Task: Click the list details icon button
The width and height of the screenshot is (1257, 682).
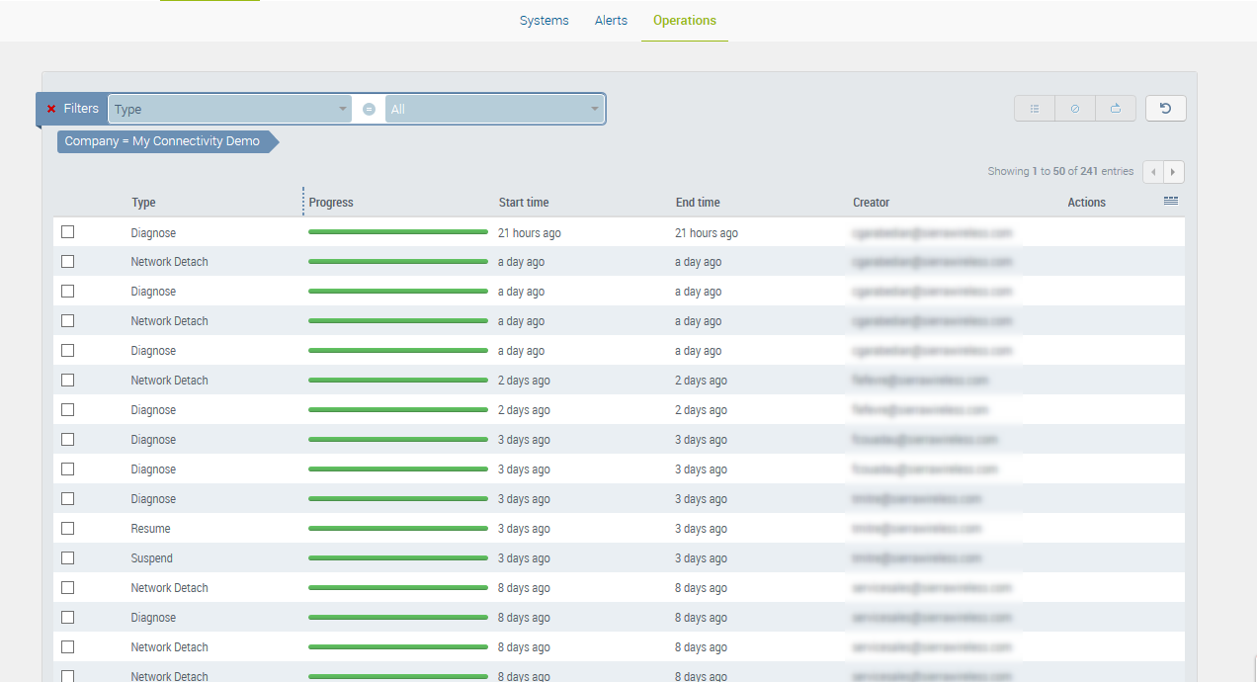Action: (x=1035, y=109)
